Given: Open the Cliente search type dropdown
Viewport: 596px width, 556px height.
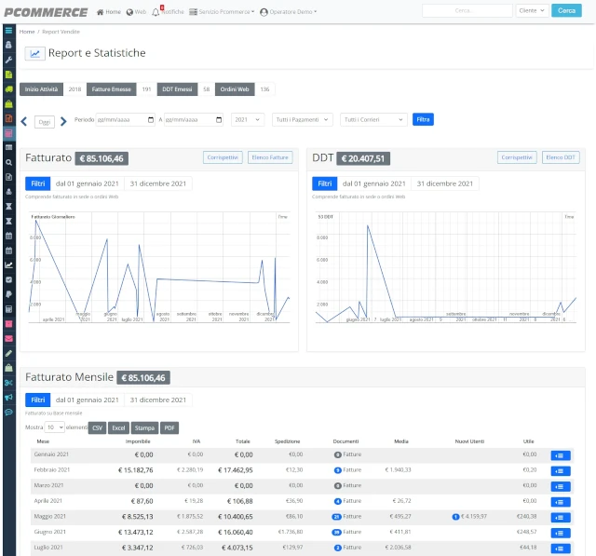Looking at the screenshot, I should click(x=532, y=10).
